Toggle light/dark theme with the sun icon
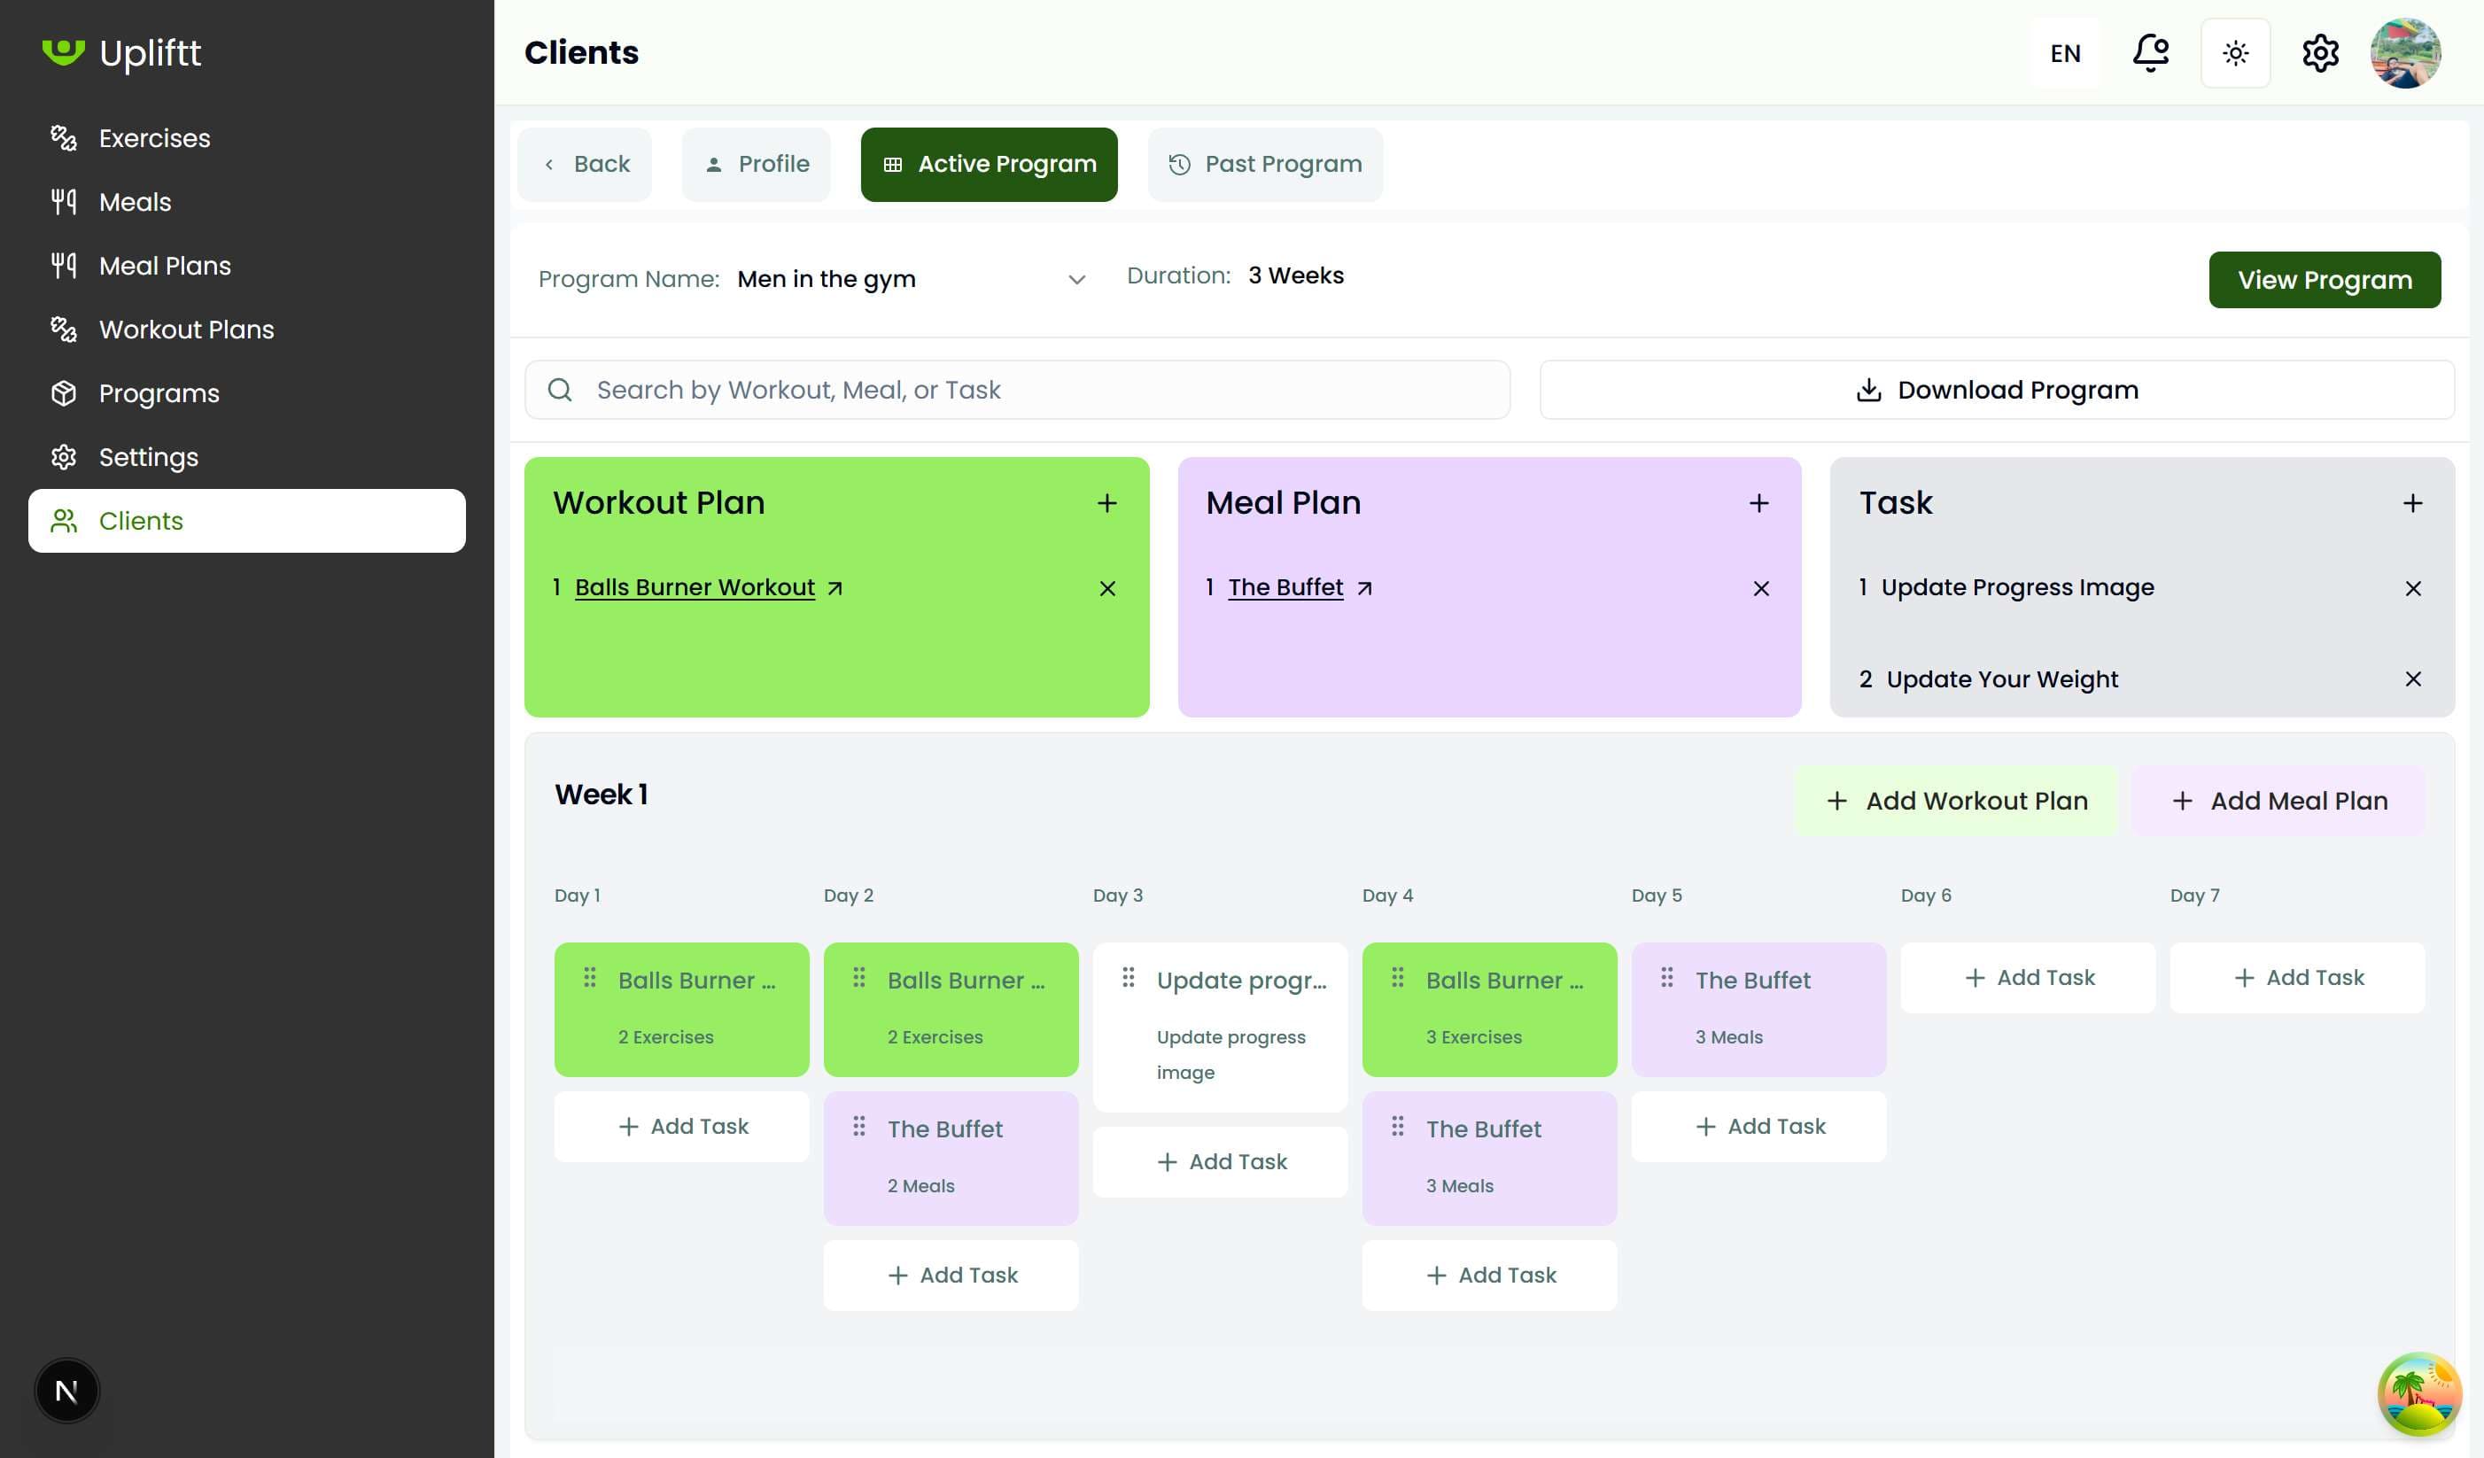2484x1458 pixels. click(x=2236, y=52)
